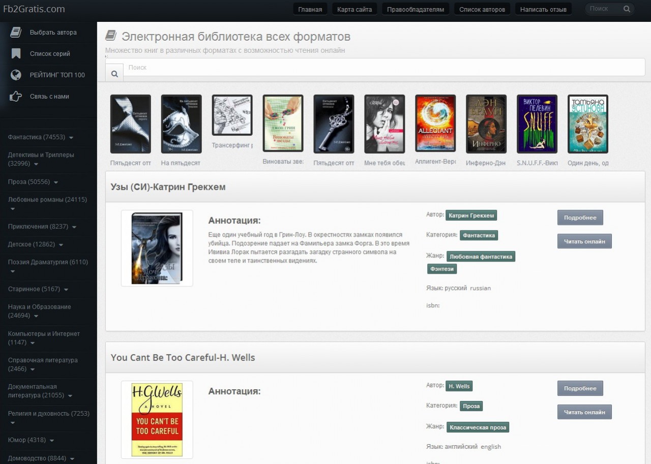Open the Инферно Дэн Браун thumbnail

487,124
